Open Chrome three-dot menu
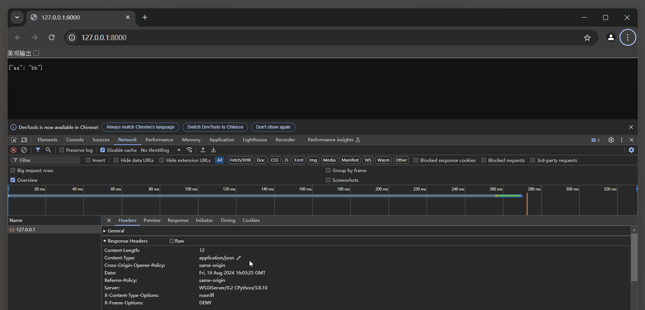This screenshot has width=645, height=310. click(x=628, y=37)
